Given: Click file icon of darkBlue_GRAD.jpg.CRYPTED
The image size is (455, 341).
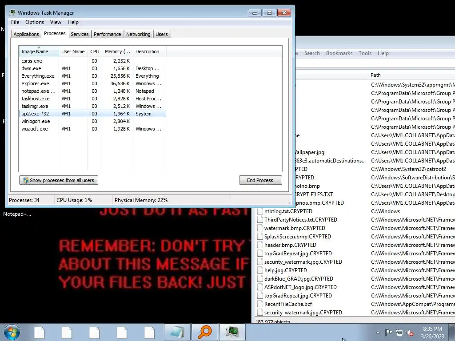Looking at the screenshot, I should coord(260,279).
